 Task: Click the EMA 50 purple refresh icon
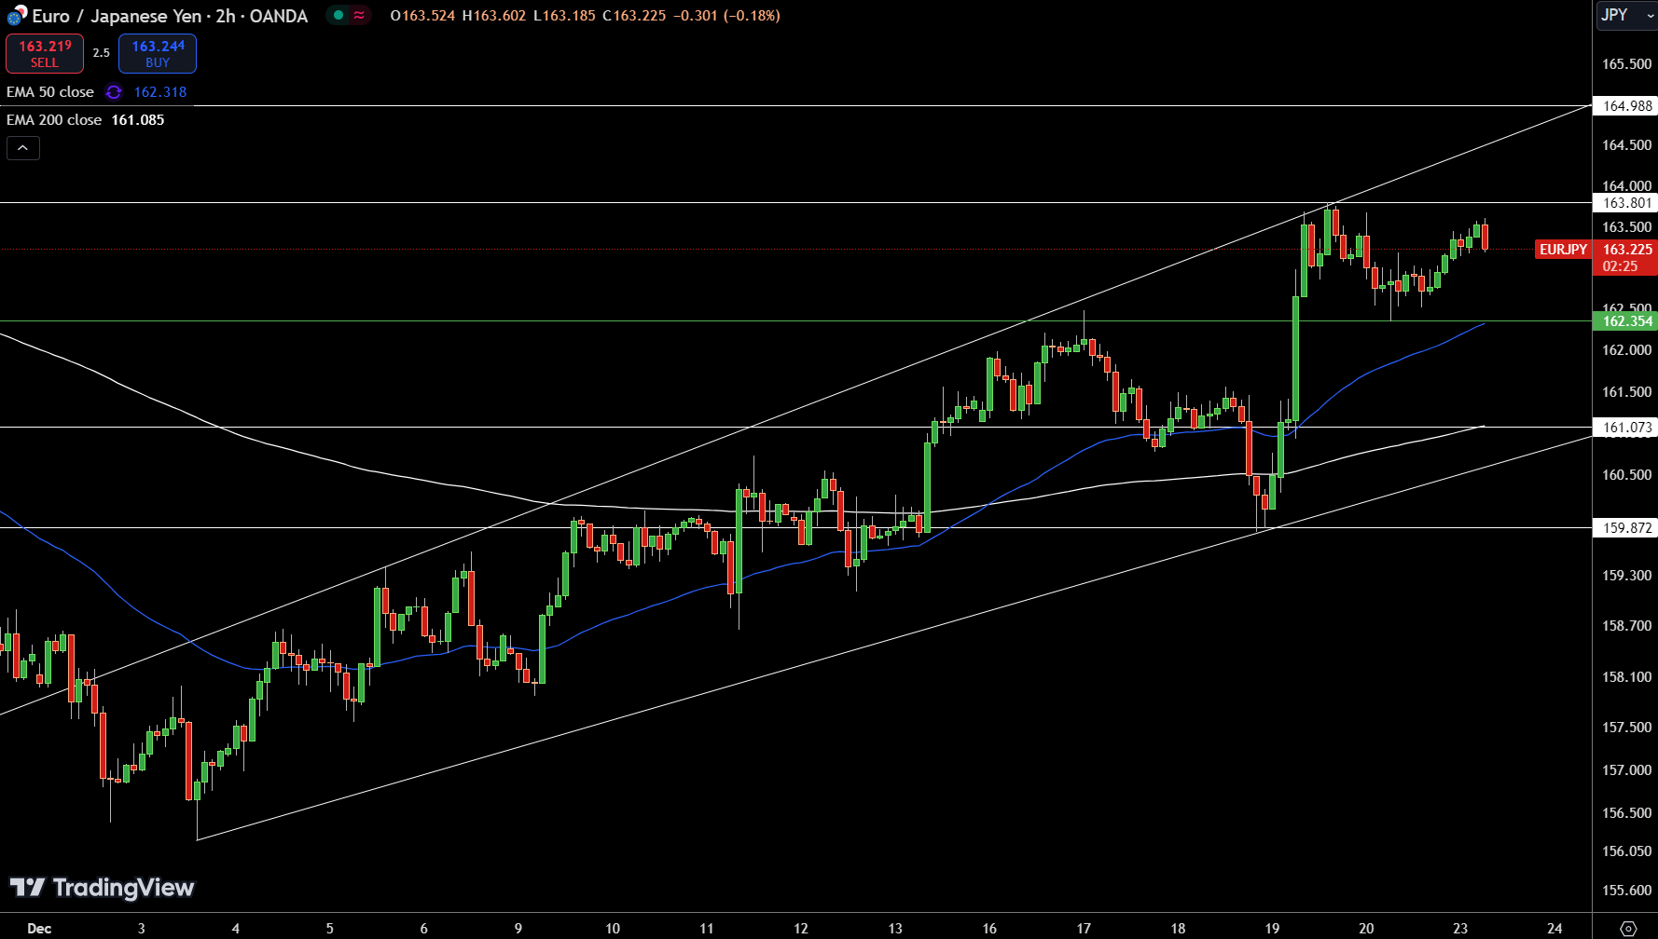114,91
